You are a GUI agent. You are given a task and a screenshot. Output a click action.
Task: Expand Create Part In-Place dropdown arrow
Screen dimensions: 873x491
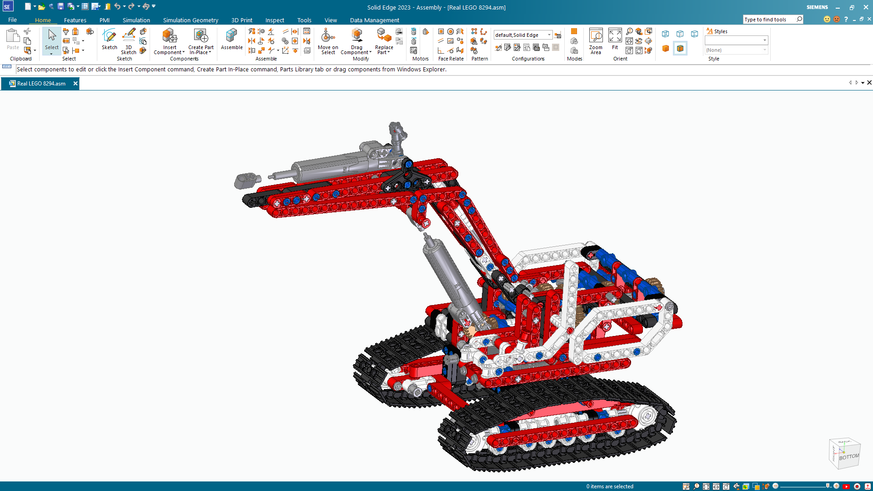point(210,52)
